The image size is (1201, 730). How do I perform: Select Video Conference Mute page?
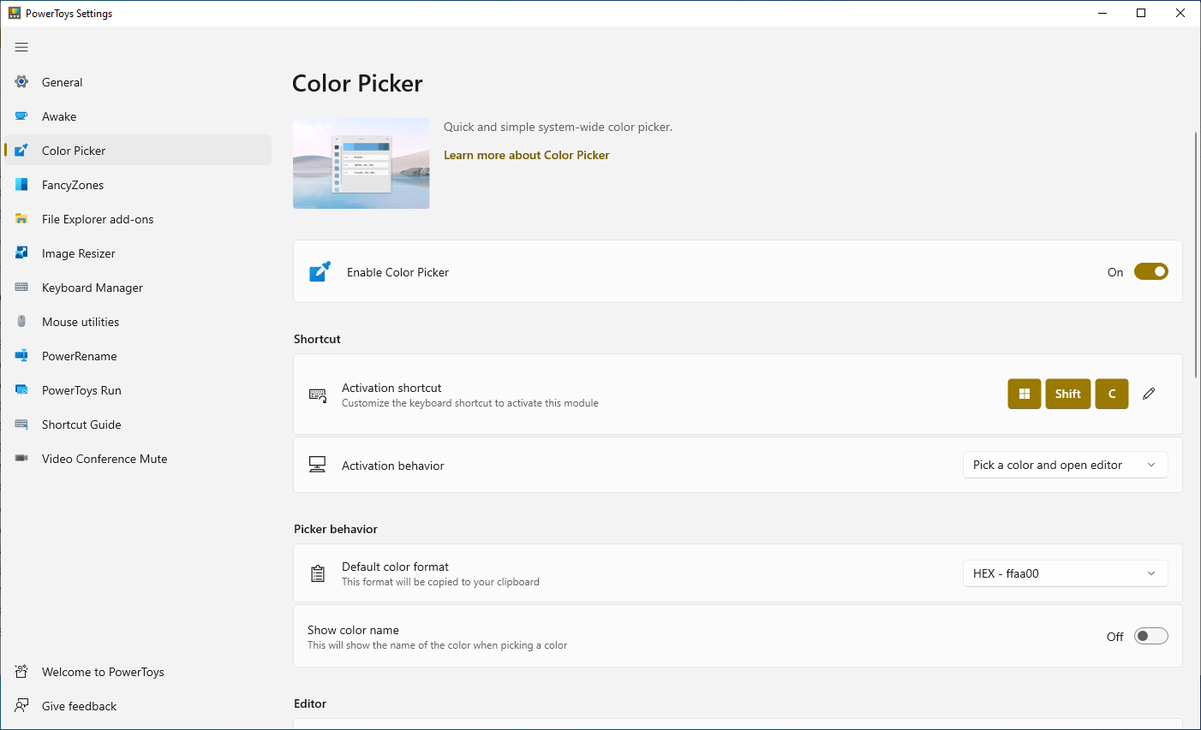click(138, 459)
